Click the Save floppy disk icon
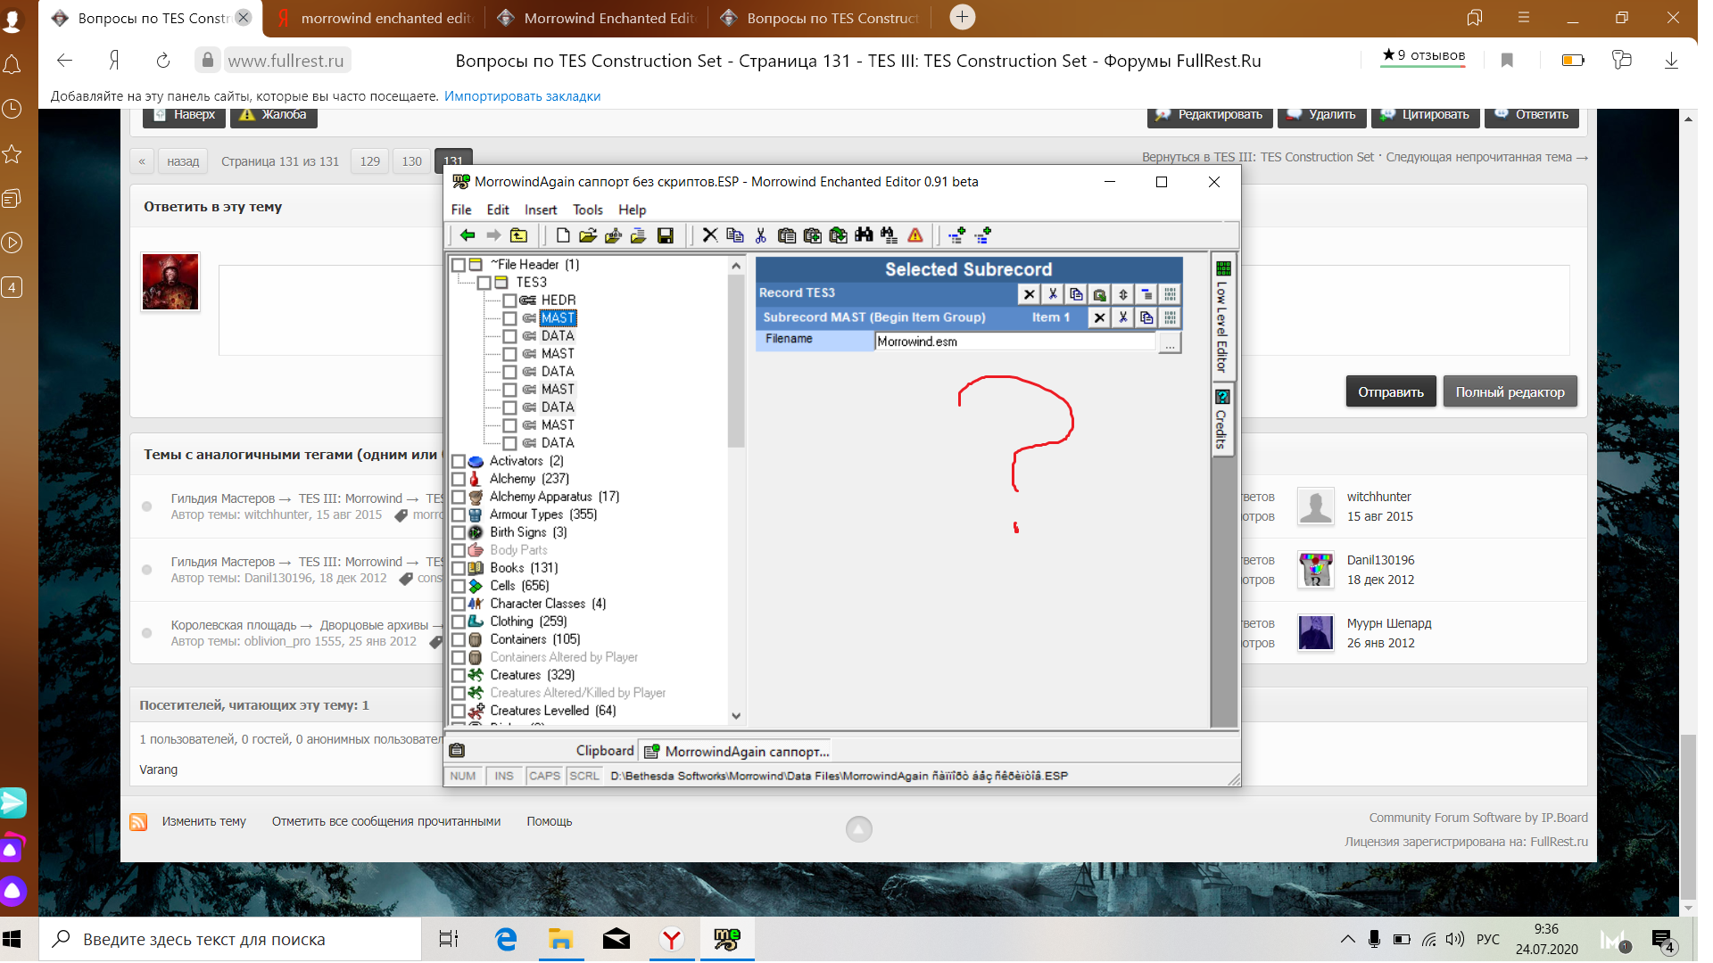This screenshot has width=1713, height=963. point(665,235)
